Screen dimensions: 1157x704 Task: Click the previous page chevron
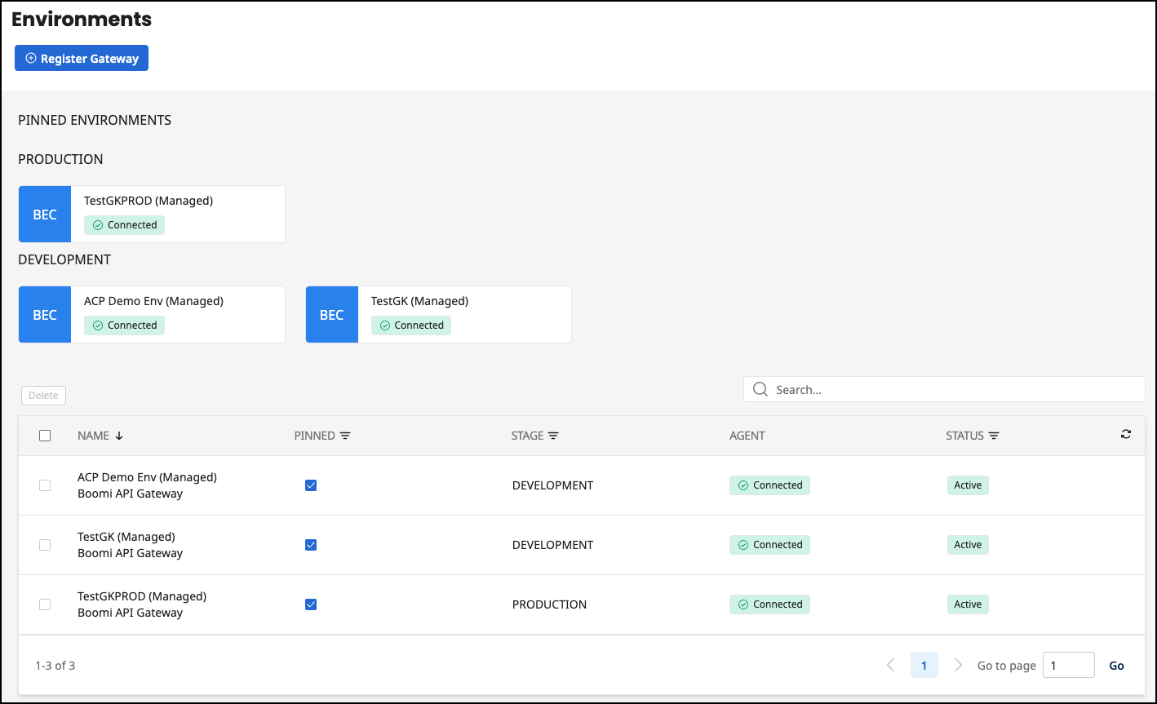(890, 665)
